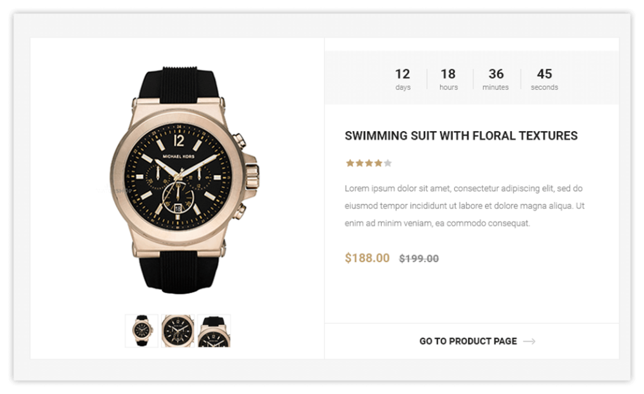Image resolution: width=644 pixels, height=394 pixels.
Task: Click the Lorem ipsum product description text
Action: coord(464,206)
